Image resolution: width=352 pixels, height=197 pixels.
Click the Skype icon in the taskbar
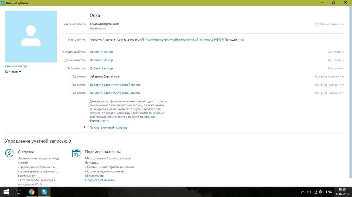coord(44,192)
